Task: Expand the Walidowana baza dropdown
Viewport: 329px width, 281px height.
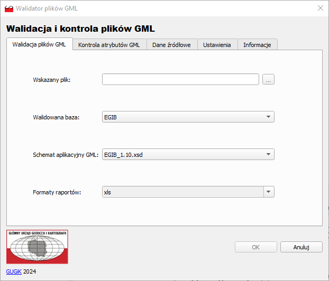Action: coord(188,117)
